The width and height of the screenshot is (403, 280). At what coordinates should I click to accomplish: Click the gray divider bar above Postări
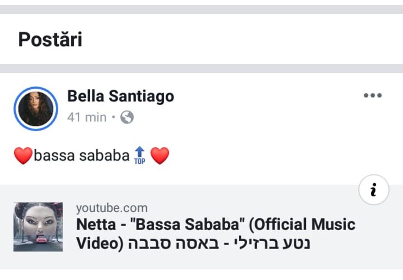[x=201, y=9]
